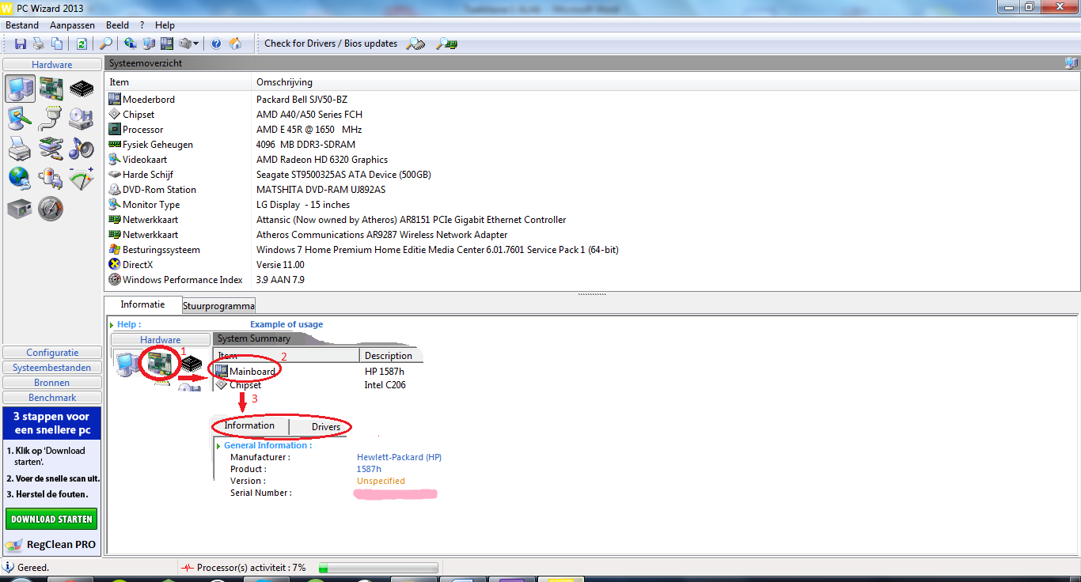Select the Windows Performance Index row
This screenshot has width=1081, height=582.
click(x=592, y=280)
